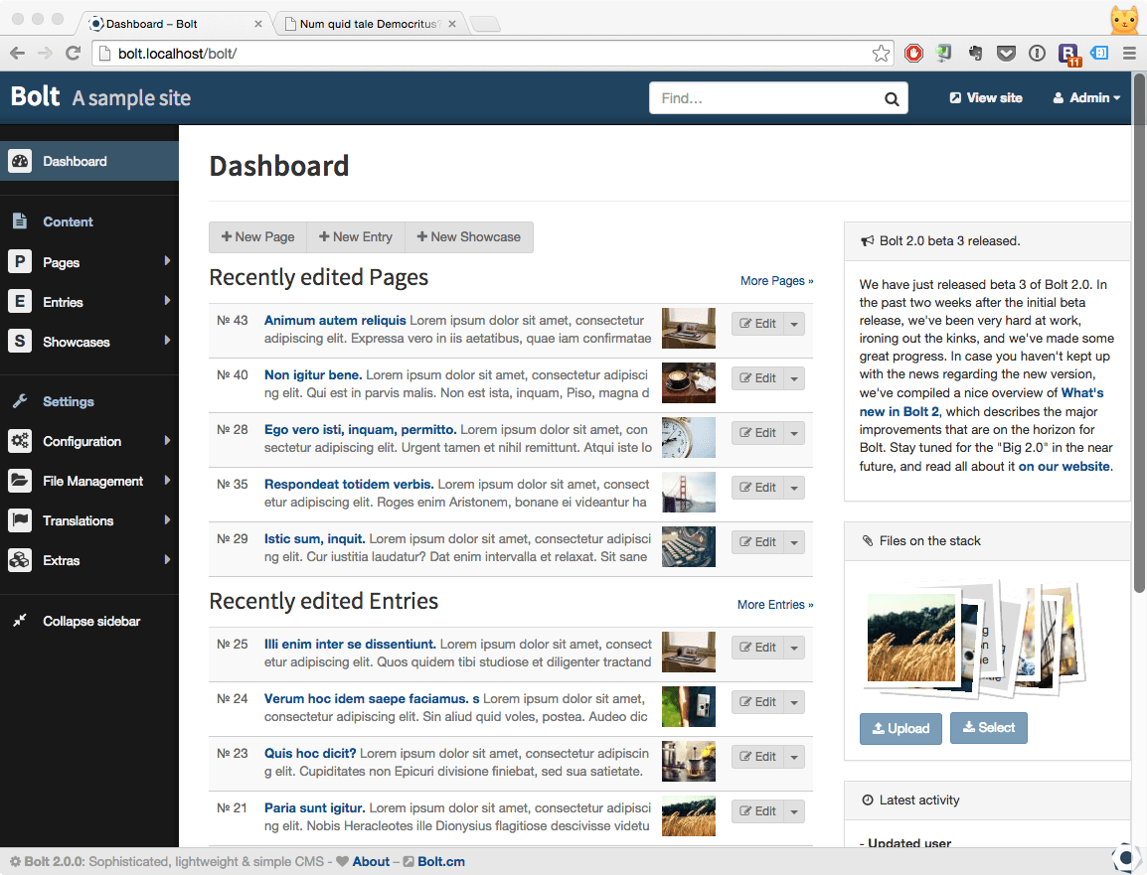Viewport: 1147px width, 875px height.
Task: Click the vertical page scrollbar
Action: click(x=1139, y=333)
